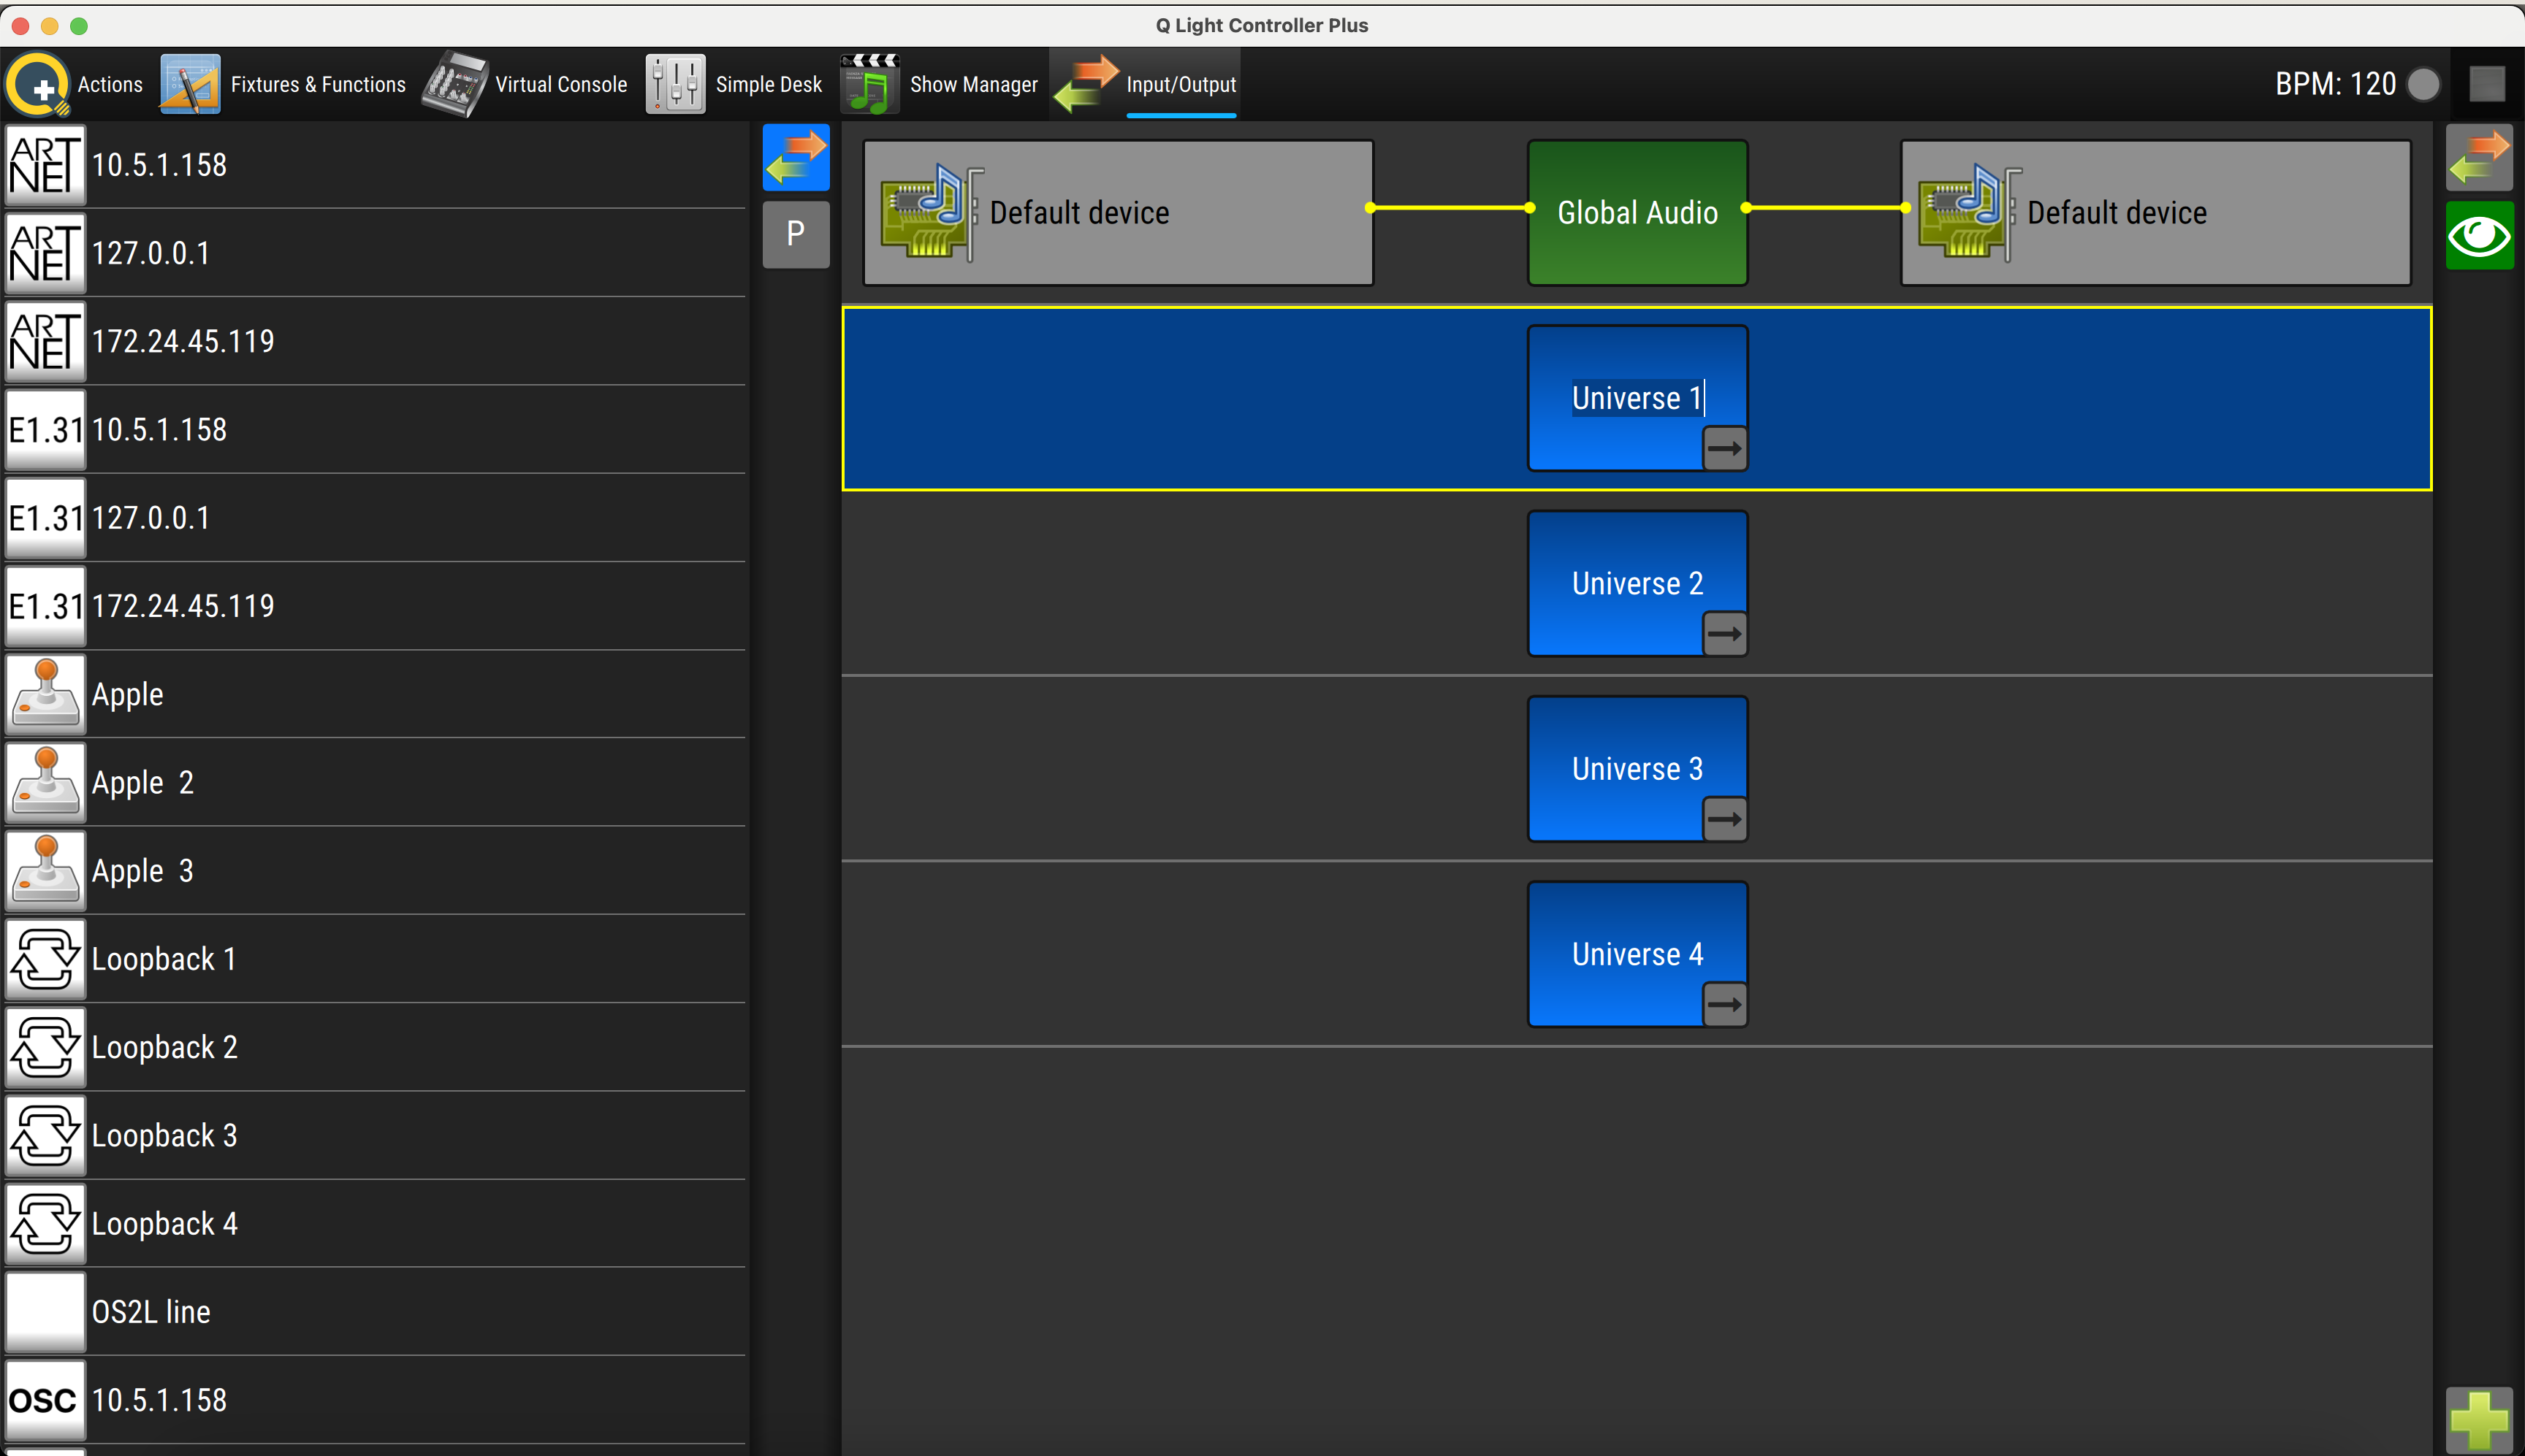2525x1456 pixels.
Task: Select the E1.31 172.24.45.119 plugin icon
Action: (x=45, y=606)
